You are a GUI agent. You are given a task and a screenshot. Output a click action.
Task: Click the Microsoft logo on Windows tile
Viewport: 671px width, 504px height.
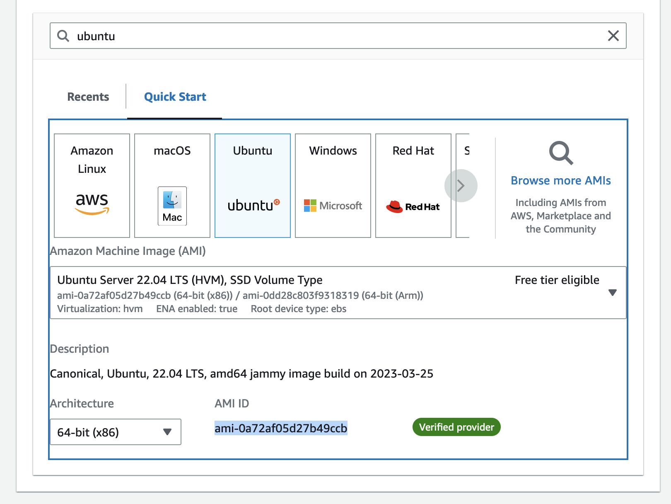(333, 206)
